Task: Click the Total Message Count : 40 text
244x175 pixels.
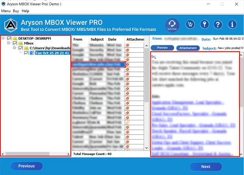Action: 92,154
